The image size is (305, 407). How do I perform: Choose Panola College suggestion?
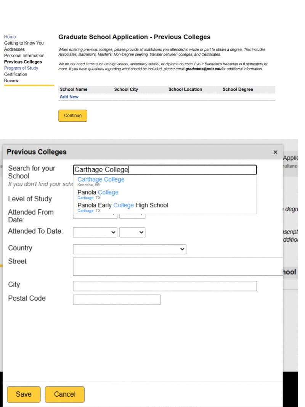click(98, 192)
